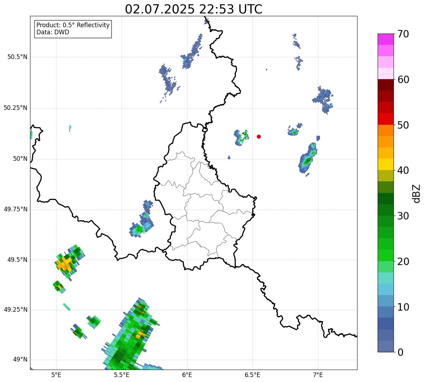425x382 pixels.
Task: Click the 5.5°E longitude label
Action: coord(122,375)
